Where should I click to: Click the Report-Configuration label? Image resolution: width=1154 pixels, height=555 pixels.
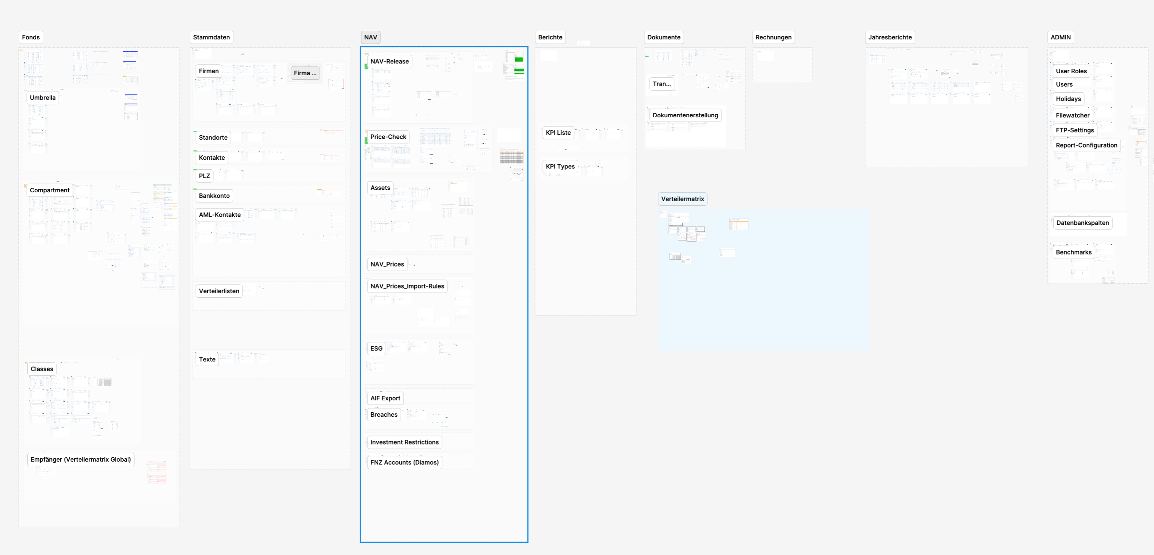pyautogui.click(x=1086, y=145)
